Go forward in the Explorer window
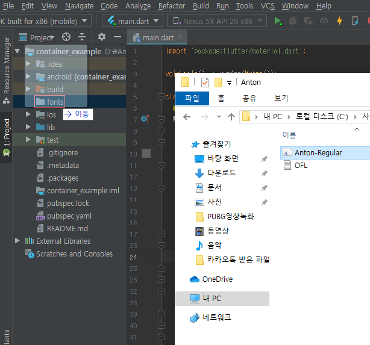This screenshot has width=370, height=345. click(x=205, y=117)
